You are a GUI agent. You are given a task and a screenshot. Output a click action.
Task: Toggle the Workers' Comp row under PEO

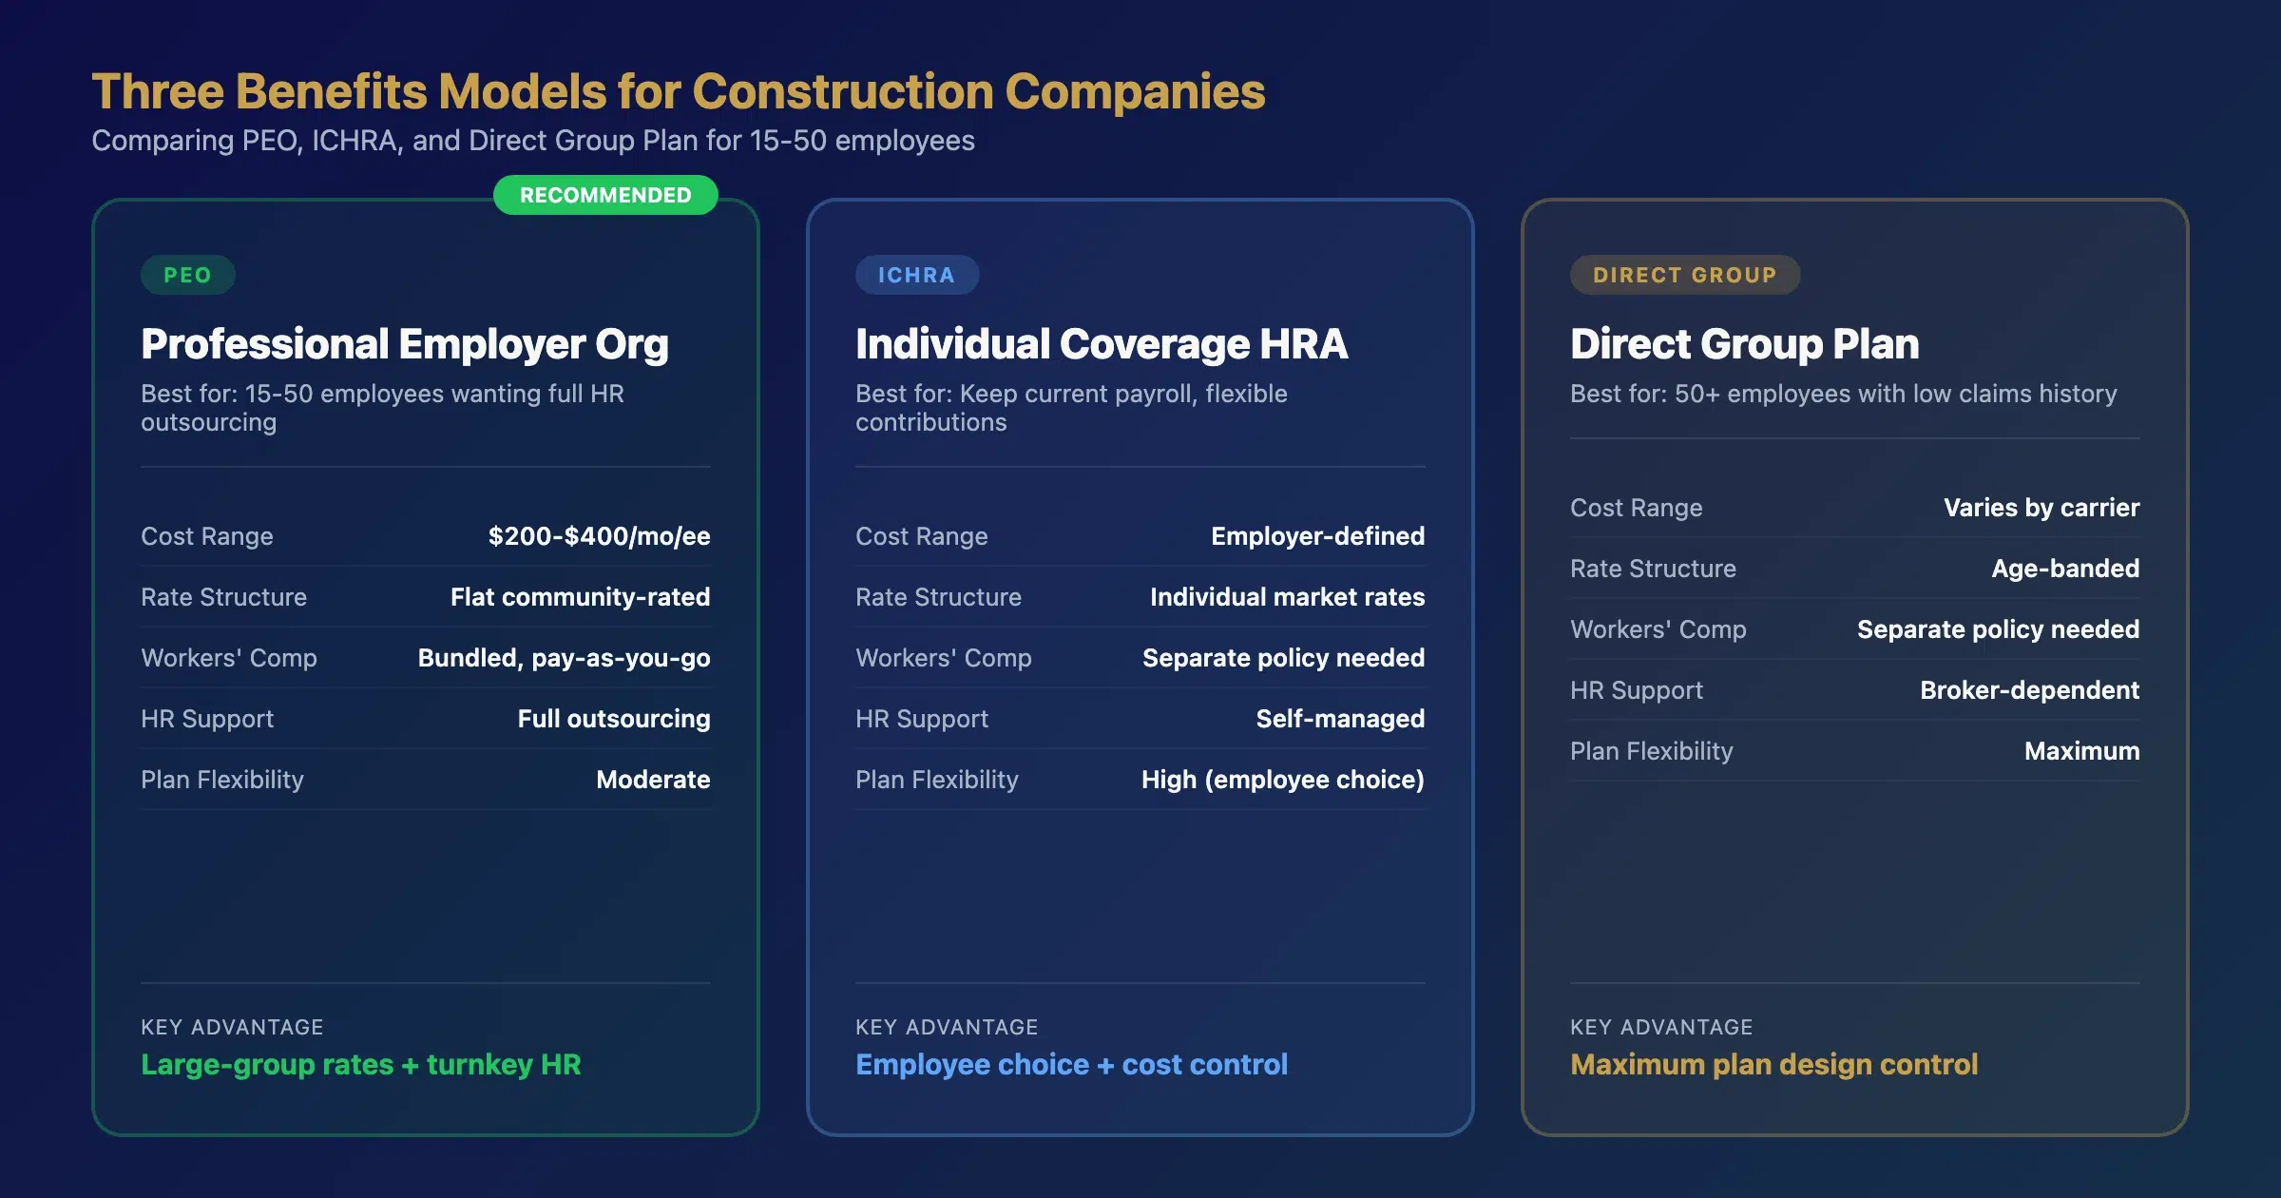426,657
